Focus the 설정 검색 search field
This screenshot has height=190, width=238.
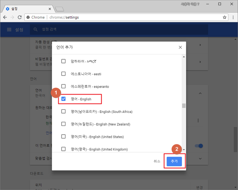pyautogui.click(x=119, y=29)
